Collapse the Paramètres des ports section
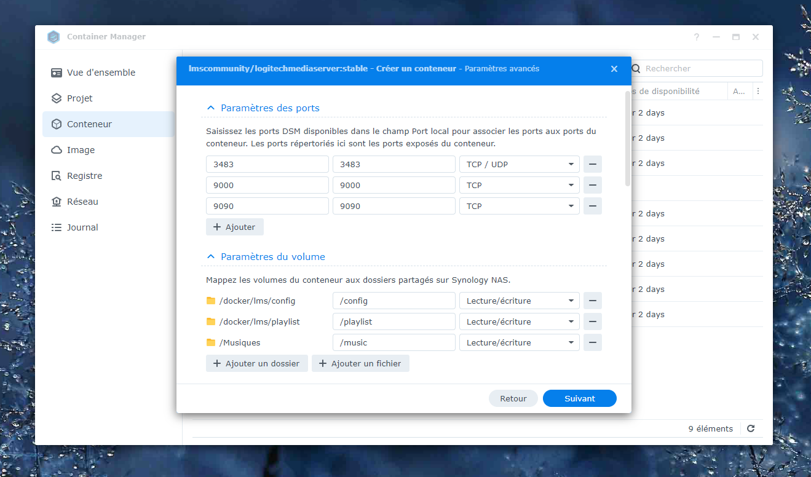Viewport: 811px width, 477px height. [x=211, y=108]
